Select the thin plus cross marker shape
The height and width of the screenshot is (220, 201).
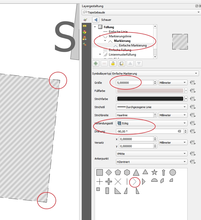99,181
